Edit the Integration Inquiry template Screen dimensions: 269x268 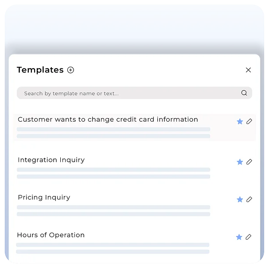249,162
